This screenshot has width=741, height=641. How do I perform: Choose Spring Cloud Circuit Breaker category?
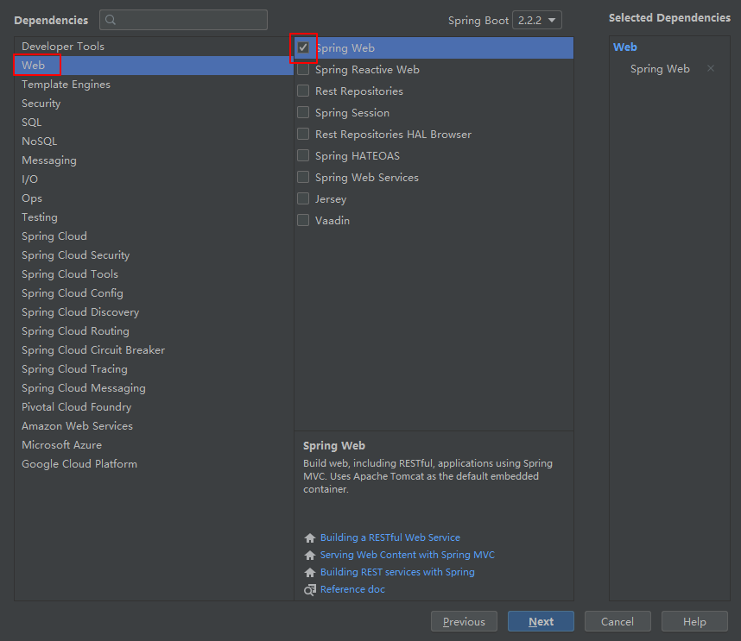click(x=154, y=349)
